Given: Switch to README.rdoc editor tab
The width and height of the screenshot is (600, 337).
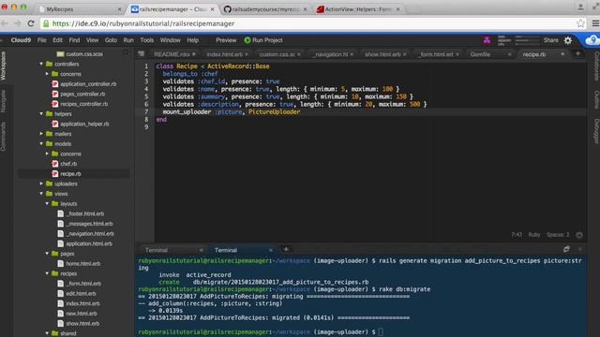Looking at the screenshot, I should click(x=172, y=54).
